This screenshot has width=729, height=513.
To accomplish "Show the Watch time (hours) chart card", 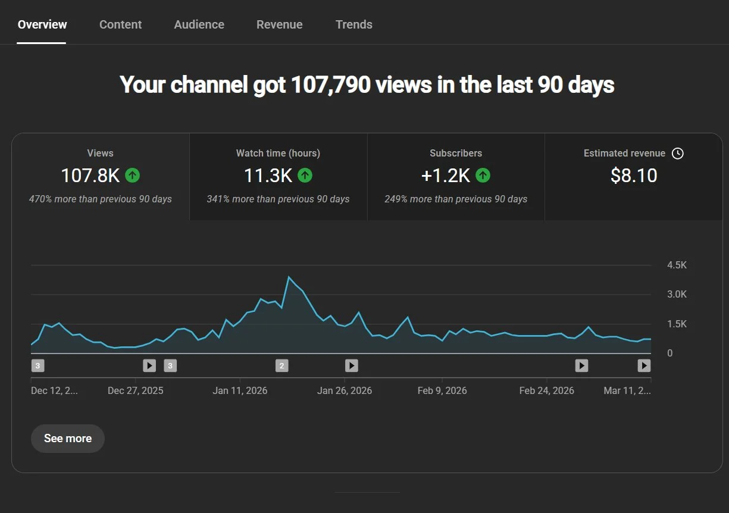I will coord(278,176).
